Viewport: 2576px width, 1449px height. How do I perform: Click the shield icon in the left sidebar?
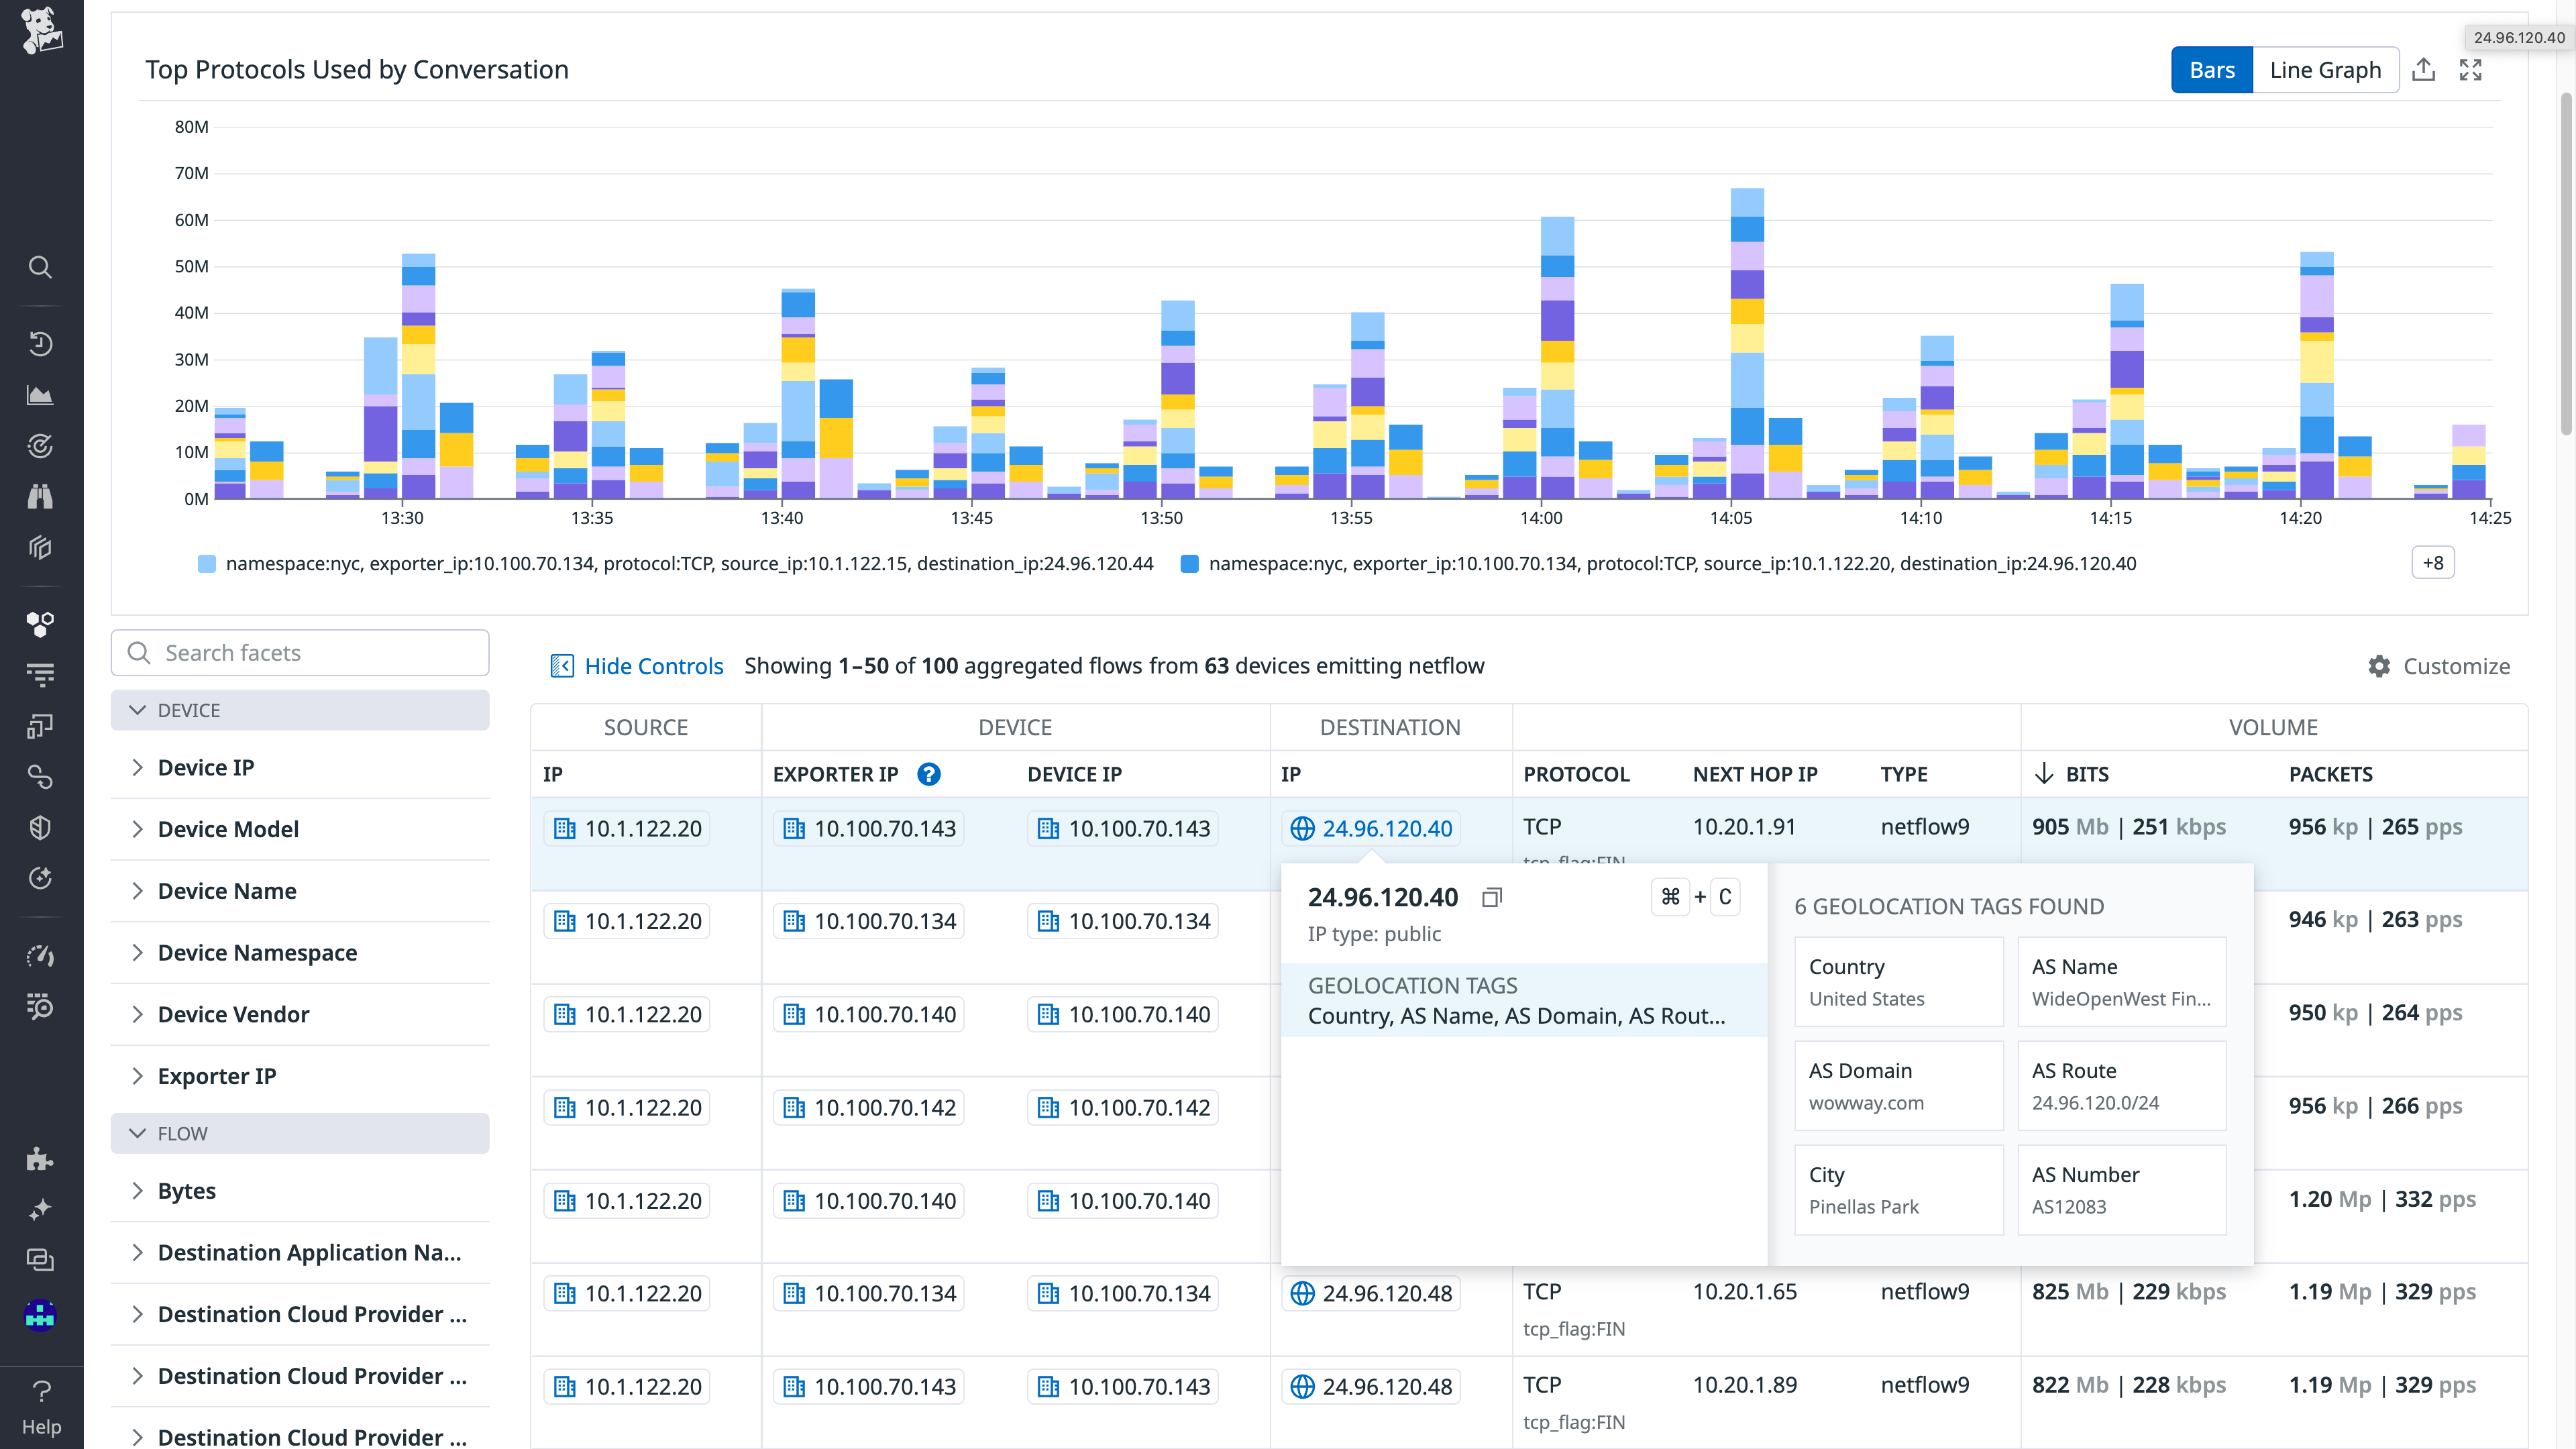coord(40,827)
